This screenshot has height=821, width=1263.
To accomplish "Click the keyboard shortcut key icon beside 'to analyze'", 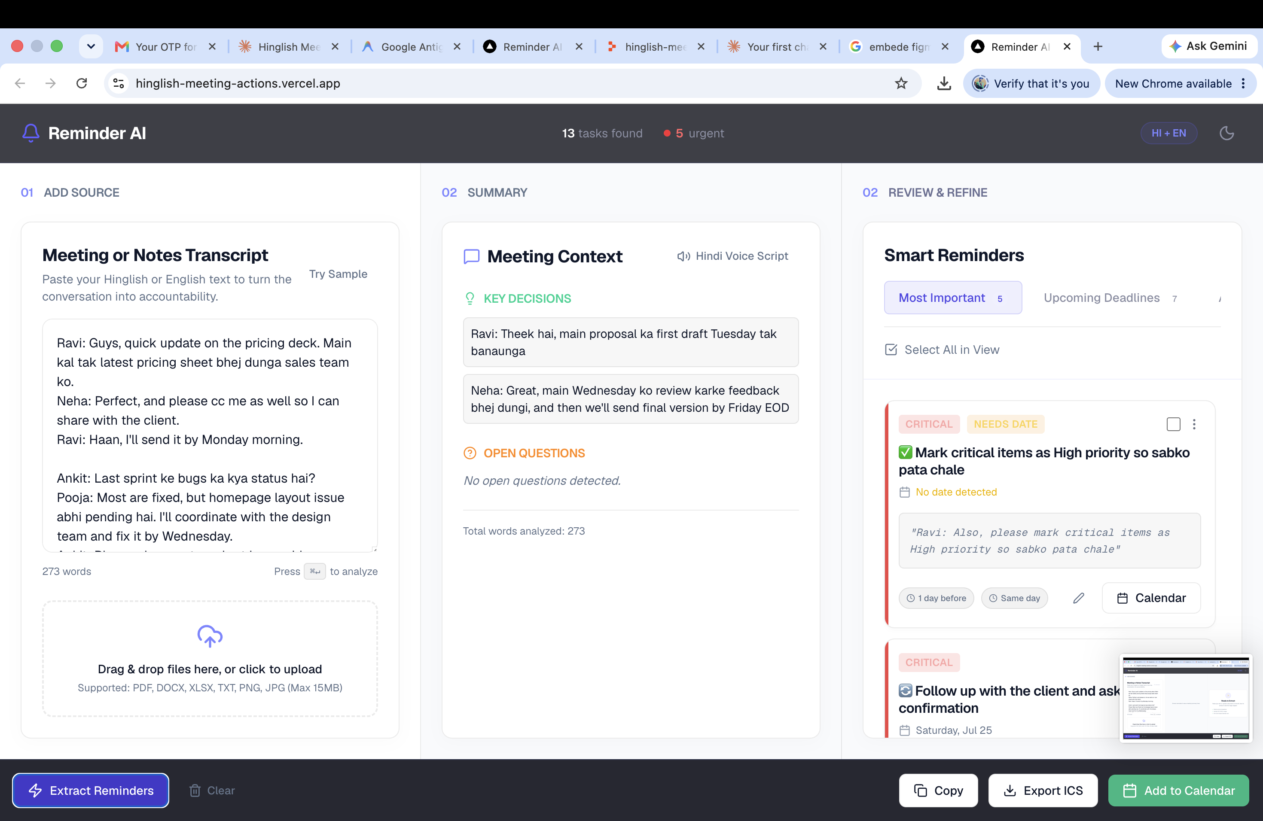I will pyautogui.click(x=315, y=571).
